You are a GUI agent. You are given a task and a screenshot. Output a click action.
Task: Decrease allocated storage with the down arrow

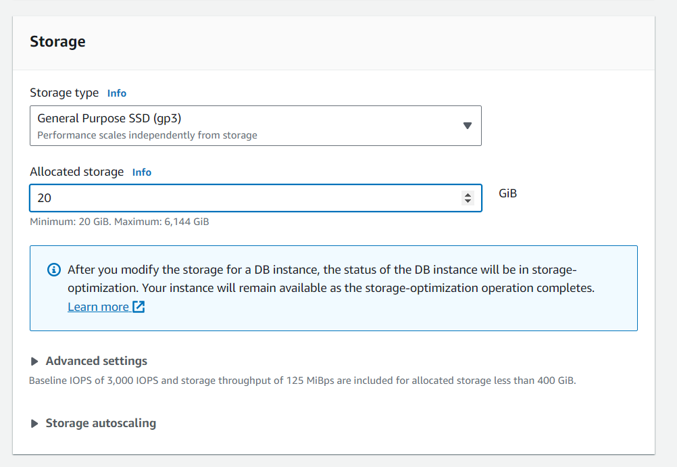(x=467, y=201)
